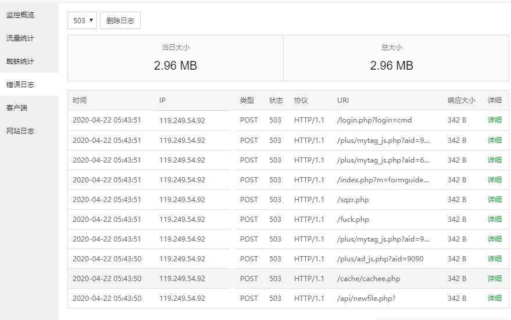Switch to the 网站日志 sidebar tab

pyautogui.click(x=20, y=131)
